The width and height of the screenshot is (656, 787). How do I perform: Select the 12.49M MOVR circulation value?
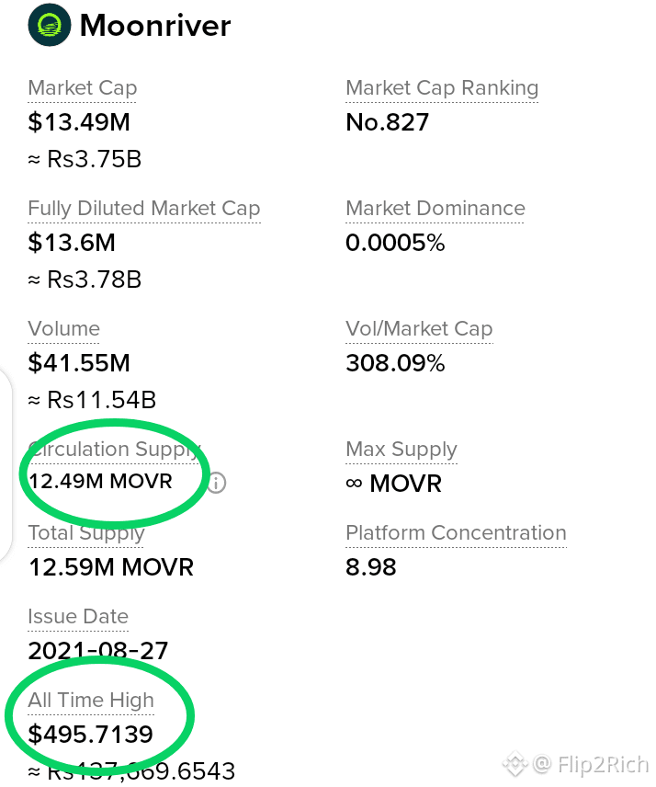pos(100,482)
